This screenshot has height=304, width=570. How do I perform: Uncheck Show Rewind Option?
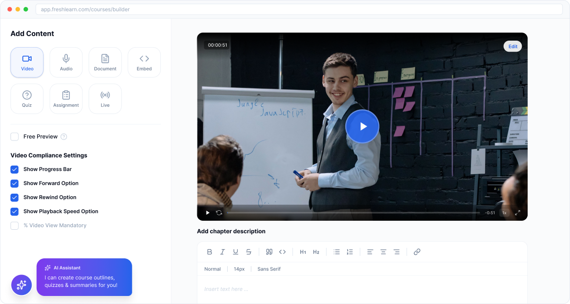15,197
